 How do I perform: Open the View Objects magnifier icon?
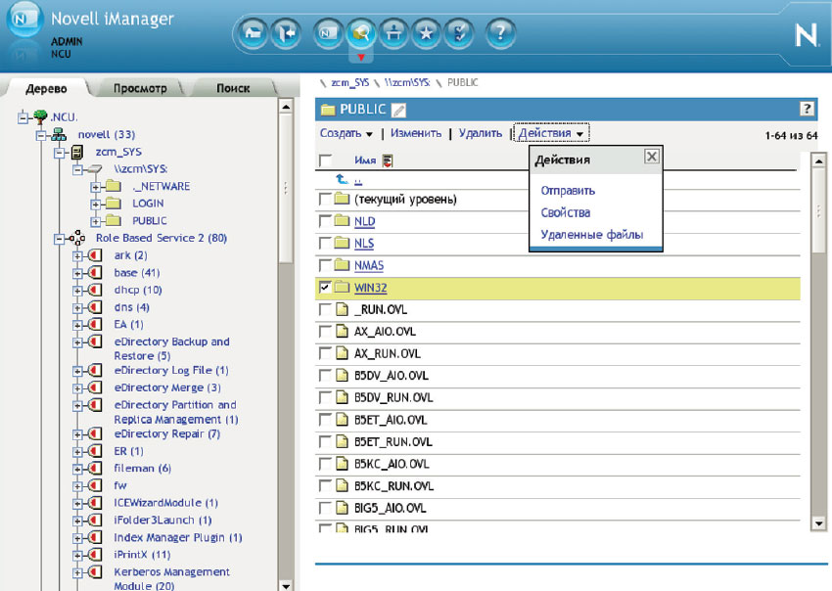tap(361, 33)
